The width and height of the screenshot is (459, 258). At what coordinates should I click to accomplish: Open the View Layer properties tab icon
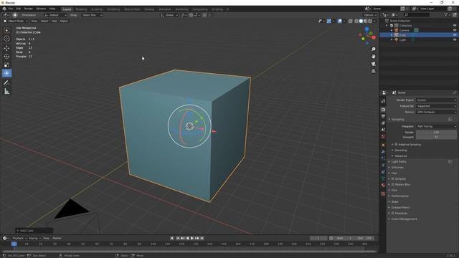pos(383,123)
